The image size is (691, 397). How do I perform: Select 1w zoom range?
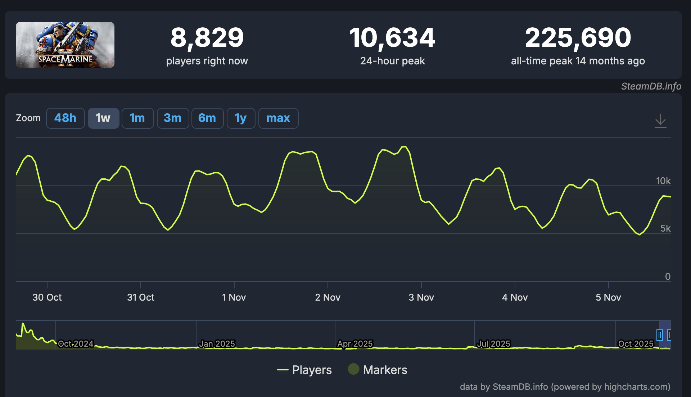pos(103,118)
